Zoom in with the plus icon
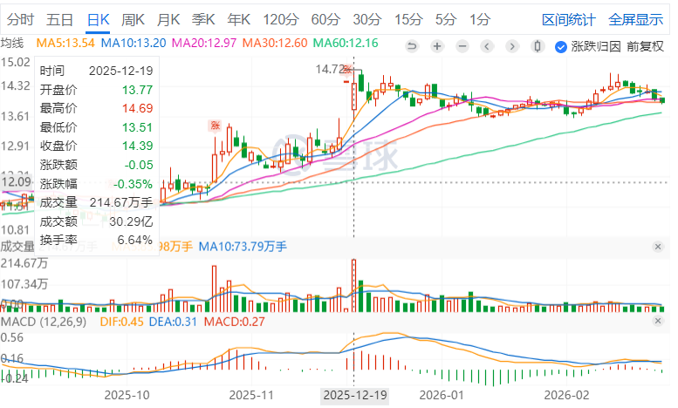This screenshot has height=408, width=678. click(437, 46)
